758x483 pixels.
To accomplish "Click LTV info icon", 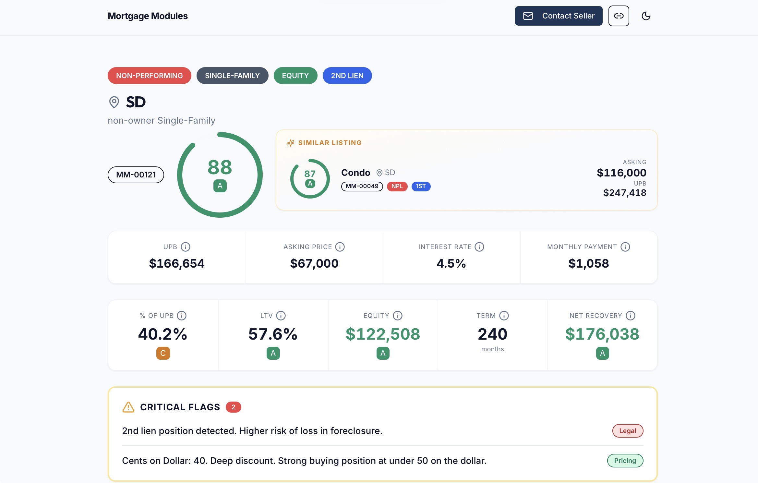I will coord(281,316).
